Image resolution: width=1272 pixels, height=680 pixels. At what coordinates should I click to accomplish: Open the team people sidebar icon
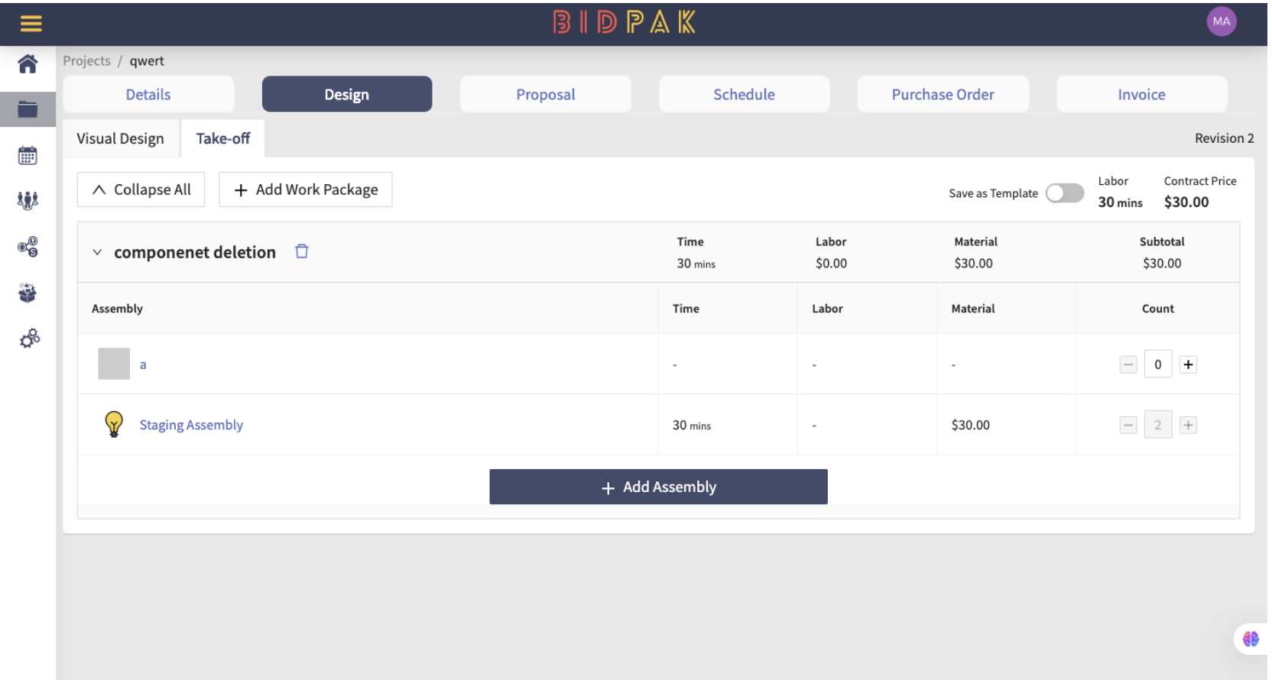[x=28, y=200]
